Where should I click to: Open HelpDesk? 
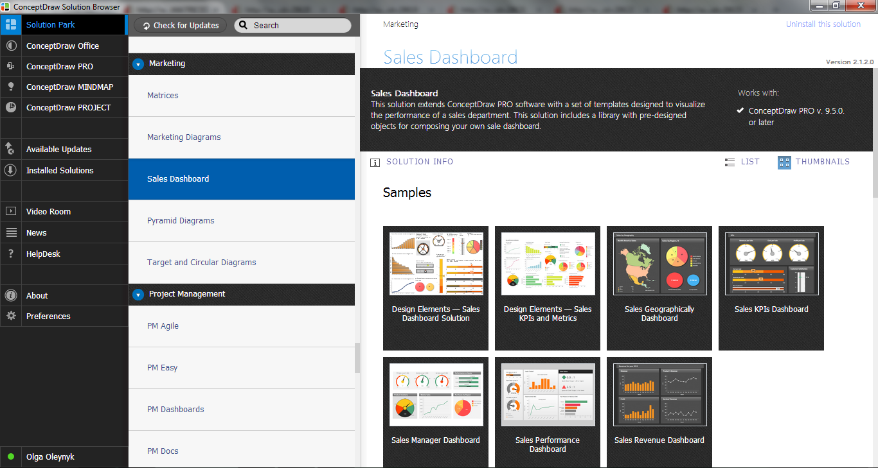click(x=63, y=254)
